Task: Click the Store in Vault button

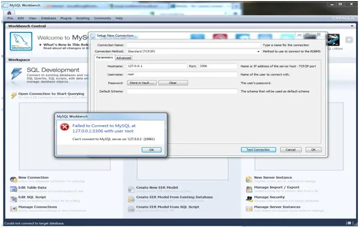Action: 142,83
